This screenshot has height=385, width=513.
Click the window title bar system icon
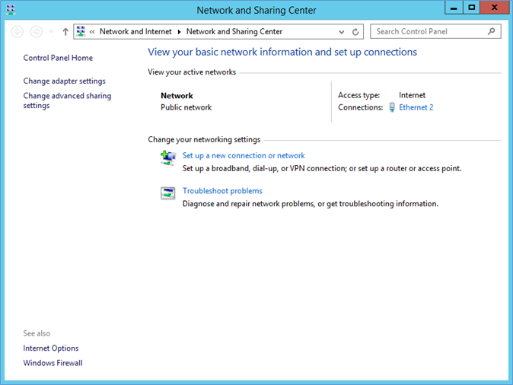click(11, 10)
